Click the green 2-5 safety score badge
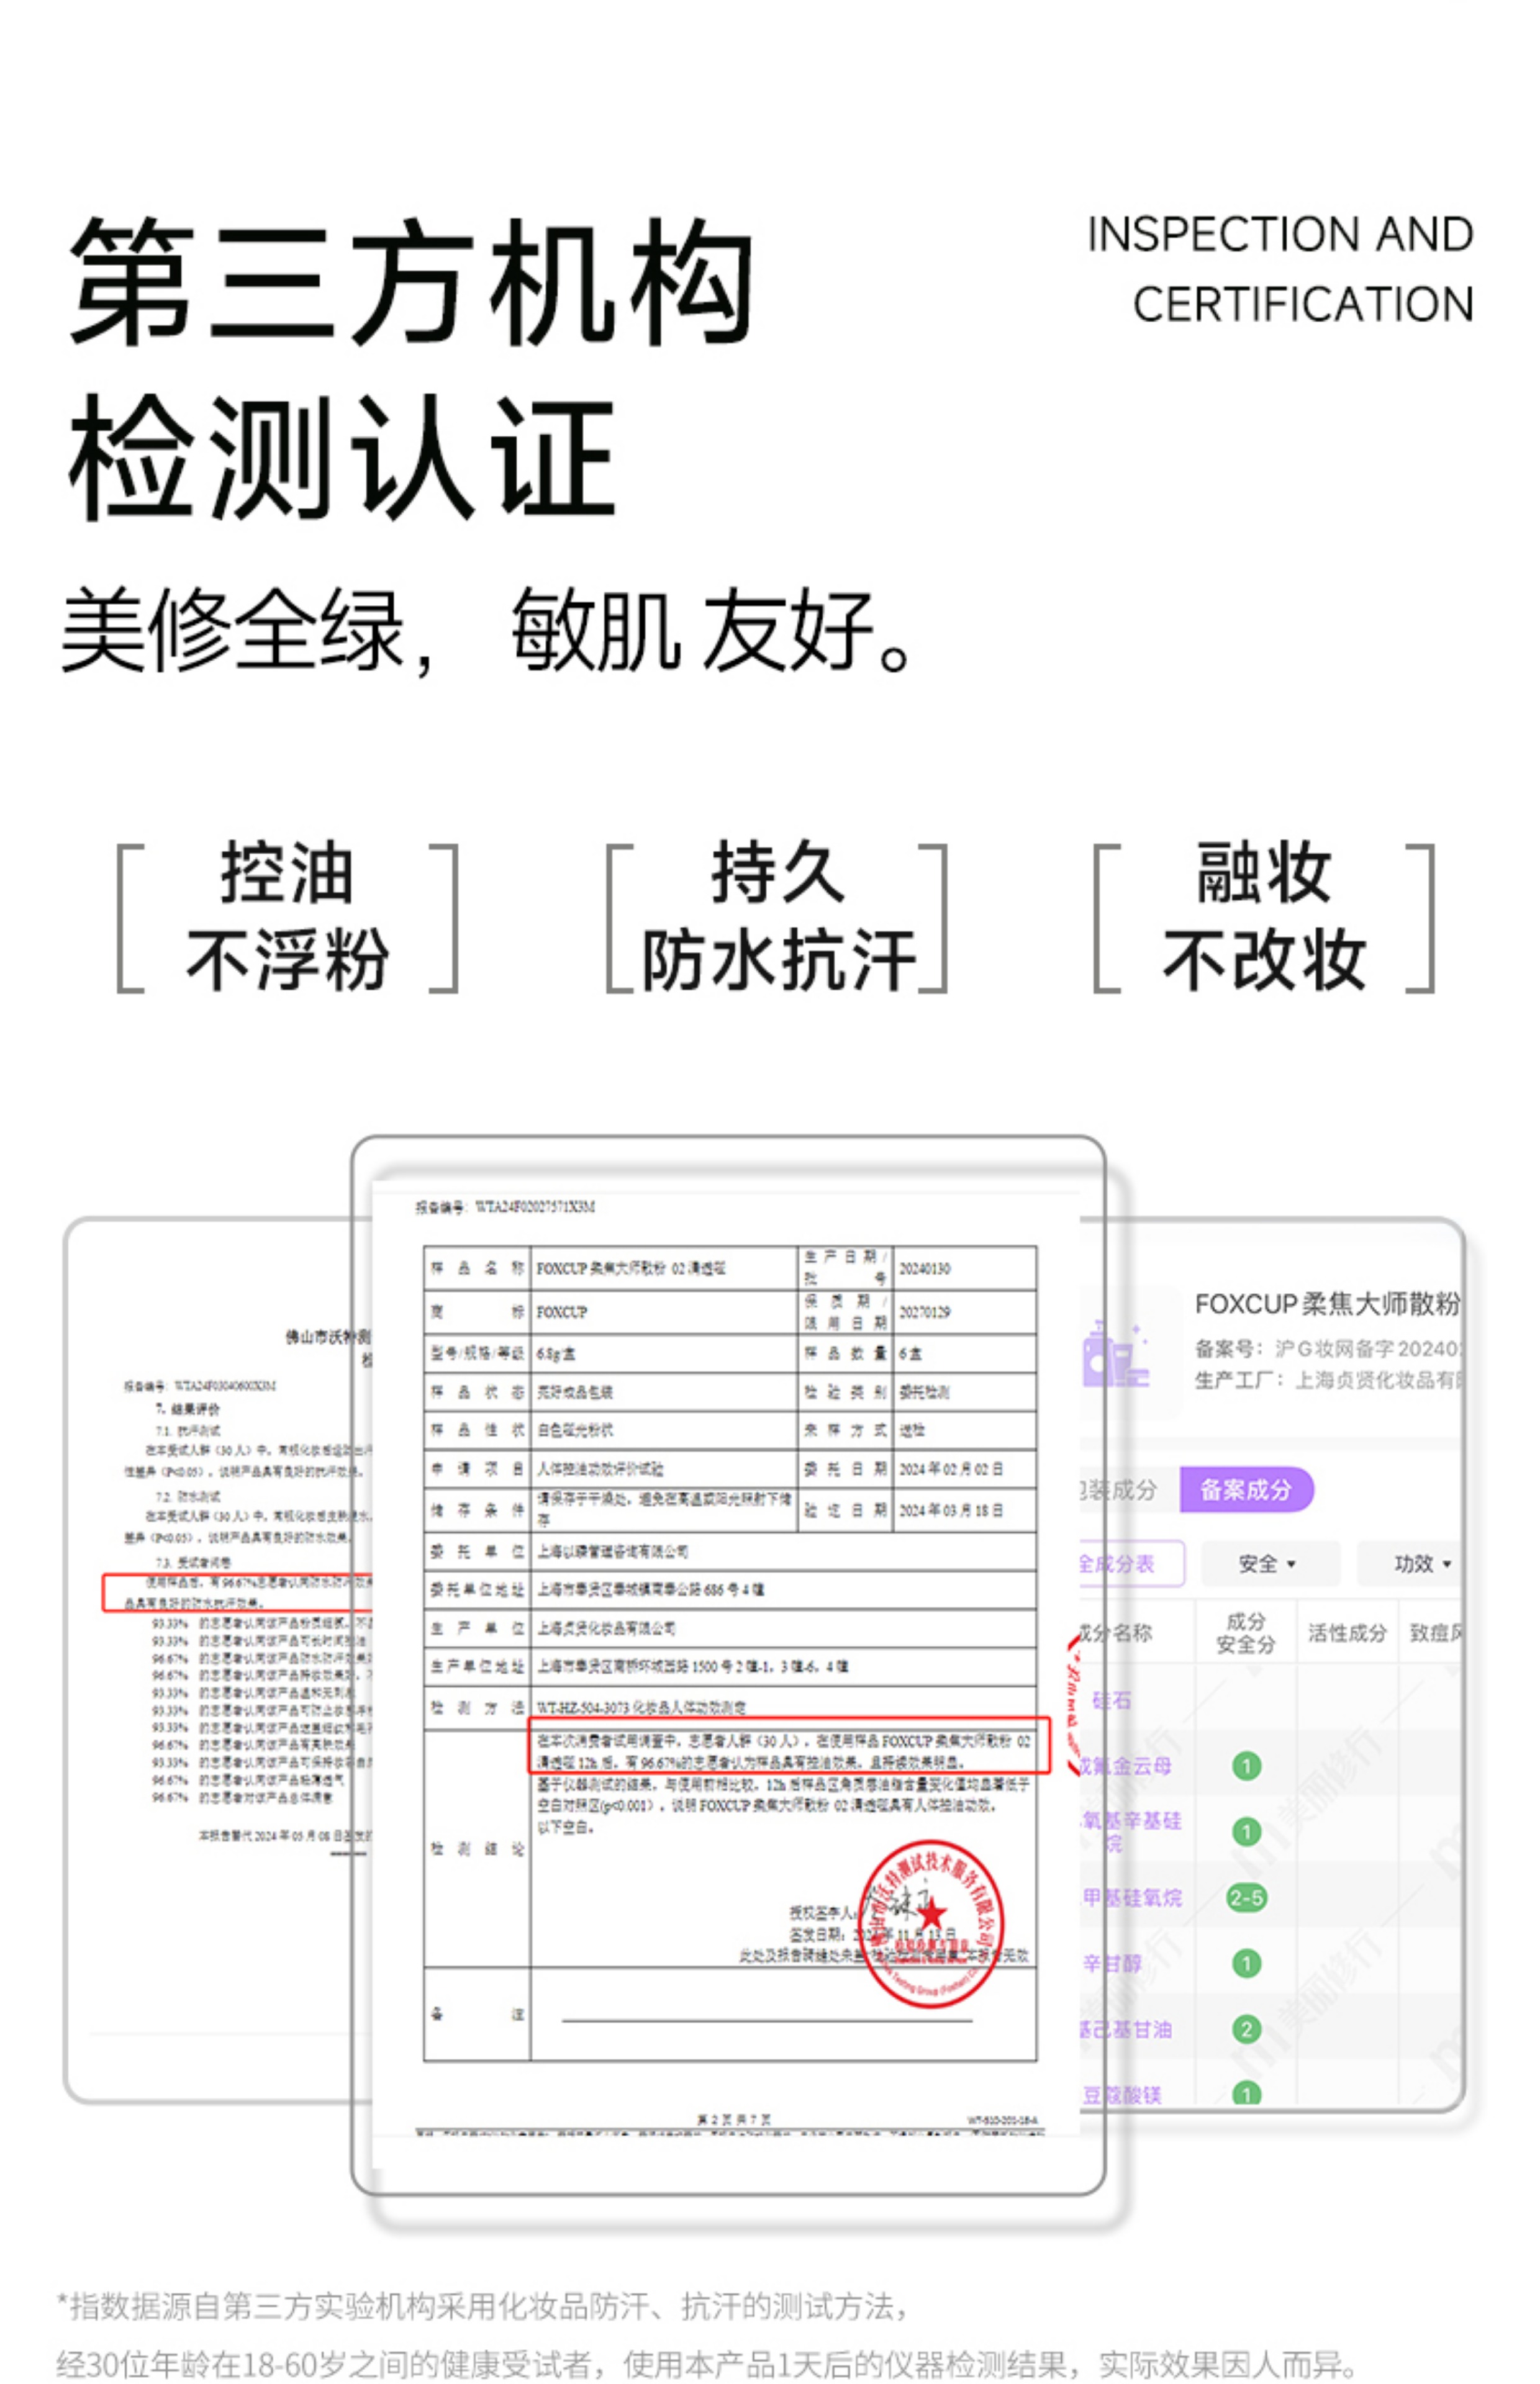 pyautogui.click(x=1246, y=1899)
